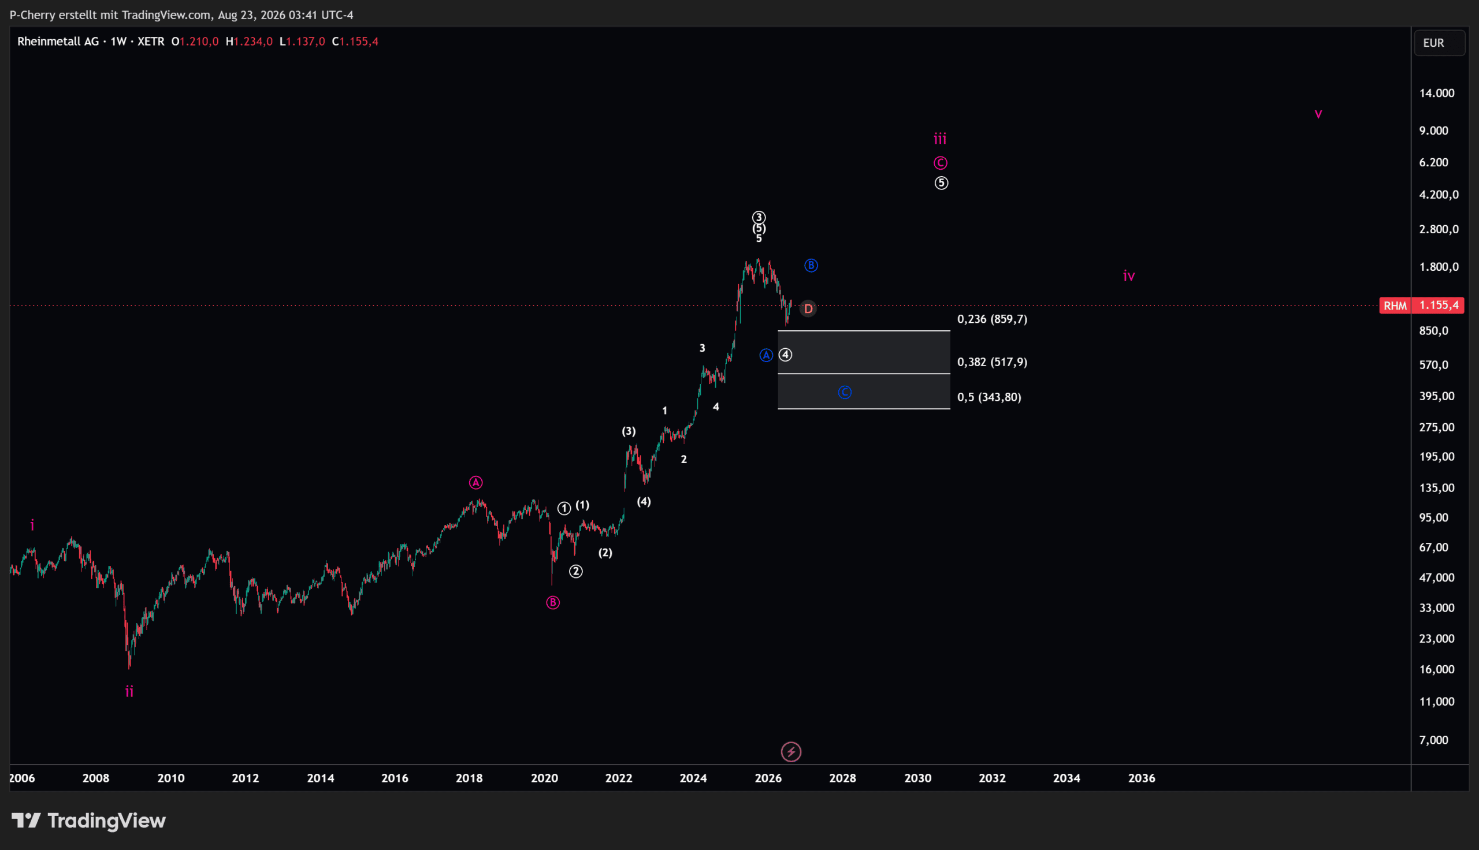Select the low price value L1.137,0
1479x850 pixels.
coord(303,42)
